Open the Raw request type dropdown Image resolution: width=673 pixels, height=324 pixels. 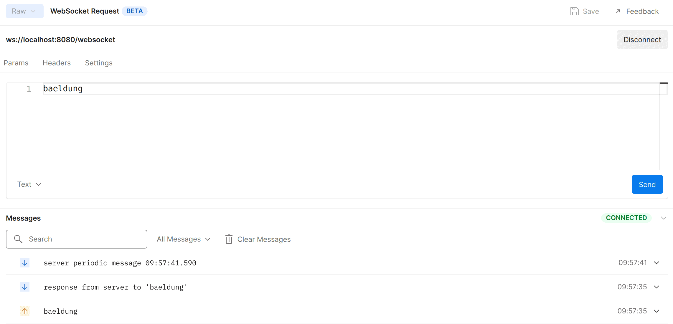[24, 11]
